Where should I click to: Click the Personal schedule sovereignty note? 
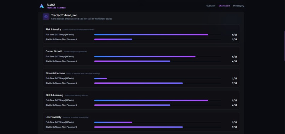coord(76,117)
